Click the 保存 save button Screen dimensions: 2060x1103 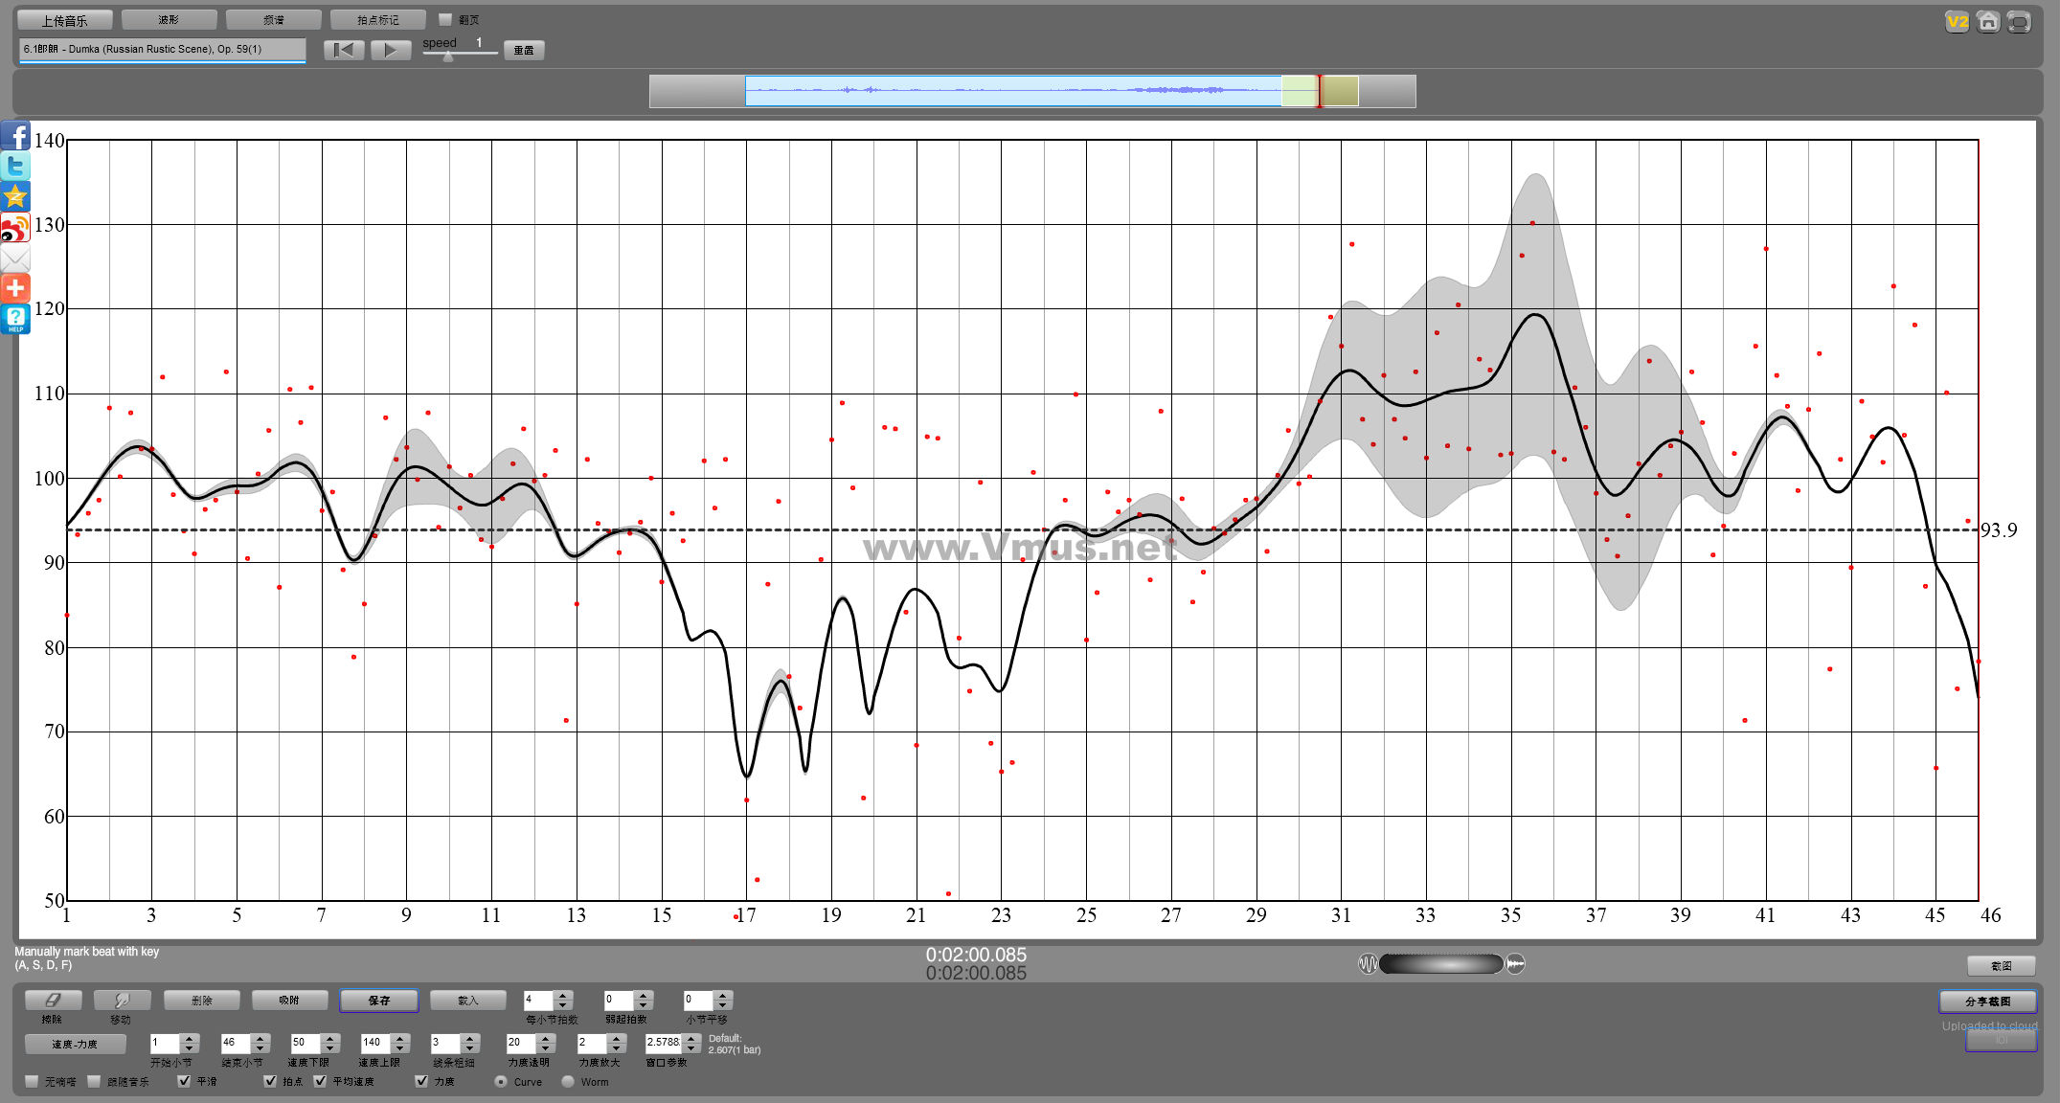click(379, 1001)
